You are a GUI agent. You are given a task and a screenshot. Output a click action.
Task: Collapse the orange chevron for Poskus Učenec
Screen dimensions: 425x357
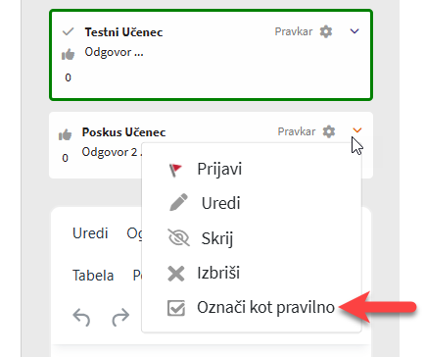pos(357,130)
